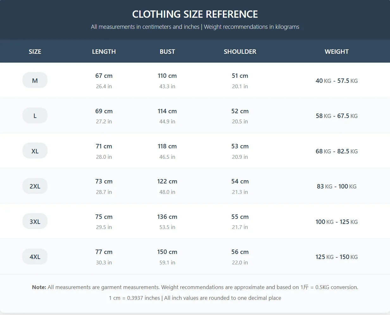The height and width of the screenshot is (315, 390).
Task: Click the 20.9 in shoulder value
Action: pyautogui.click(x=240, y=157)
